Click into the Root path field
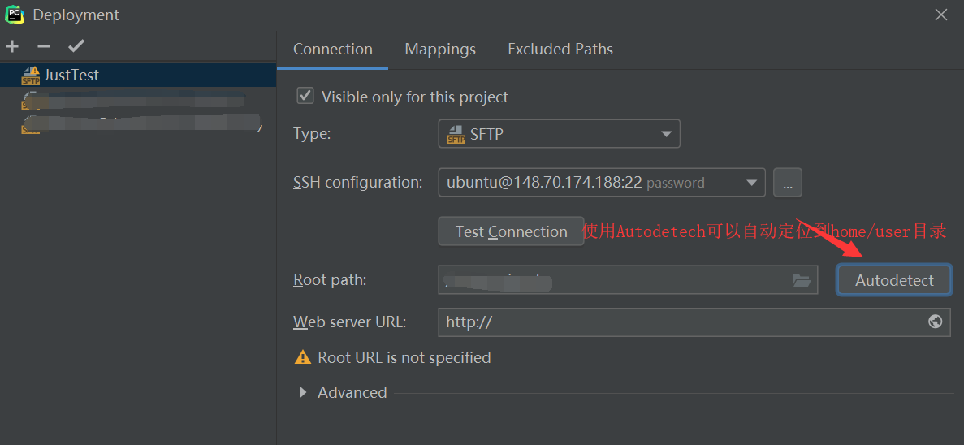The height and width of the screenshot is (445, 964). click(x=628, y=280)
